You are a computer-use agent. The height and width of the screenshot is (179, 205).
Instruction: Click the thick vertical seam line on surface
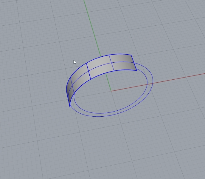[88, 72]
